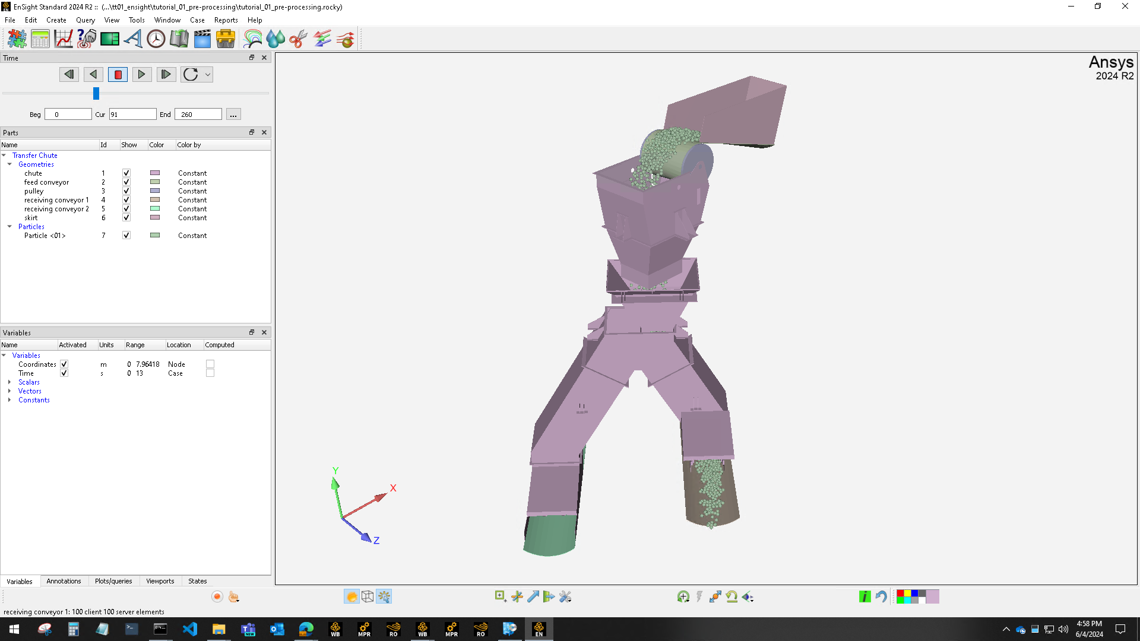Stop playback in the Time panel
1140x641 pixels.
(x=118, y=74)
